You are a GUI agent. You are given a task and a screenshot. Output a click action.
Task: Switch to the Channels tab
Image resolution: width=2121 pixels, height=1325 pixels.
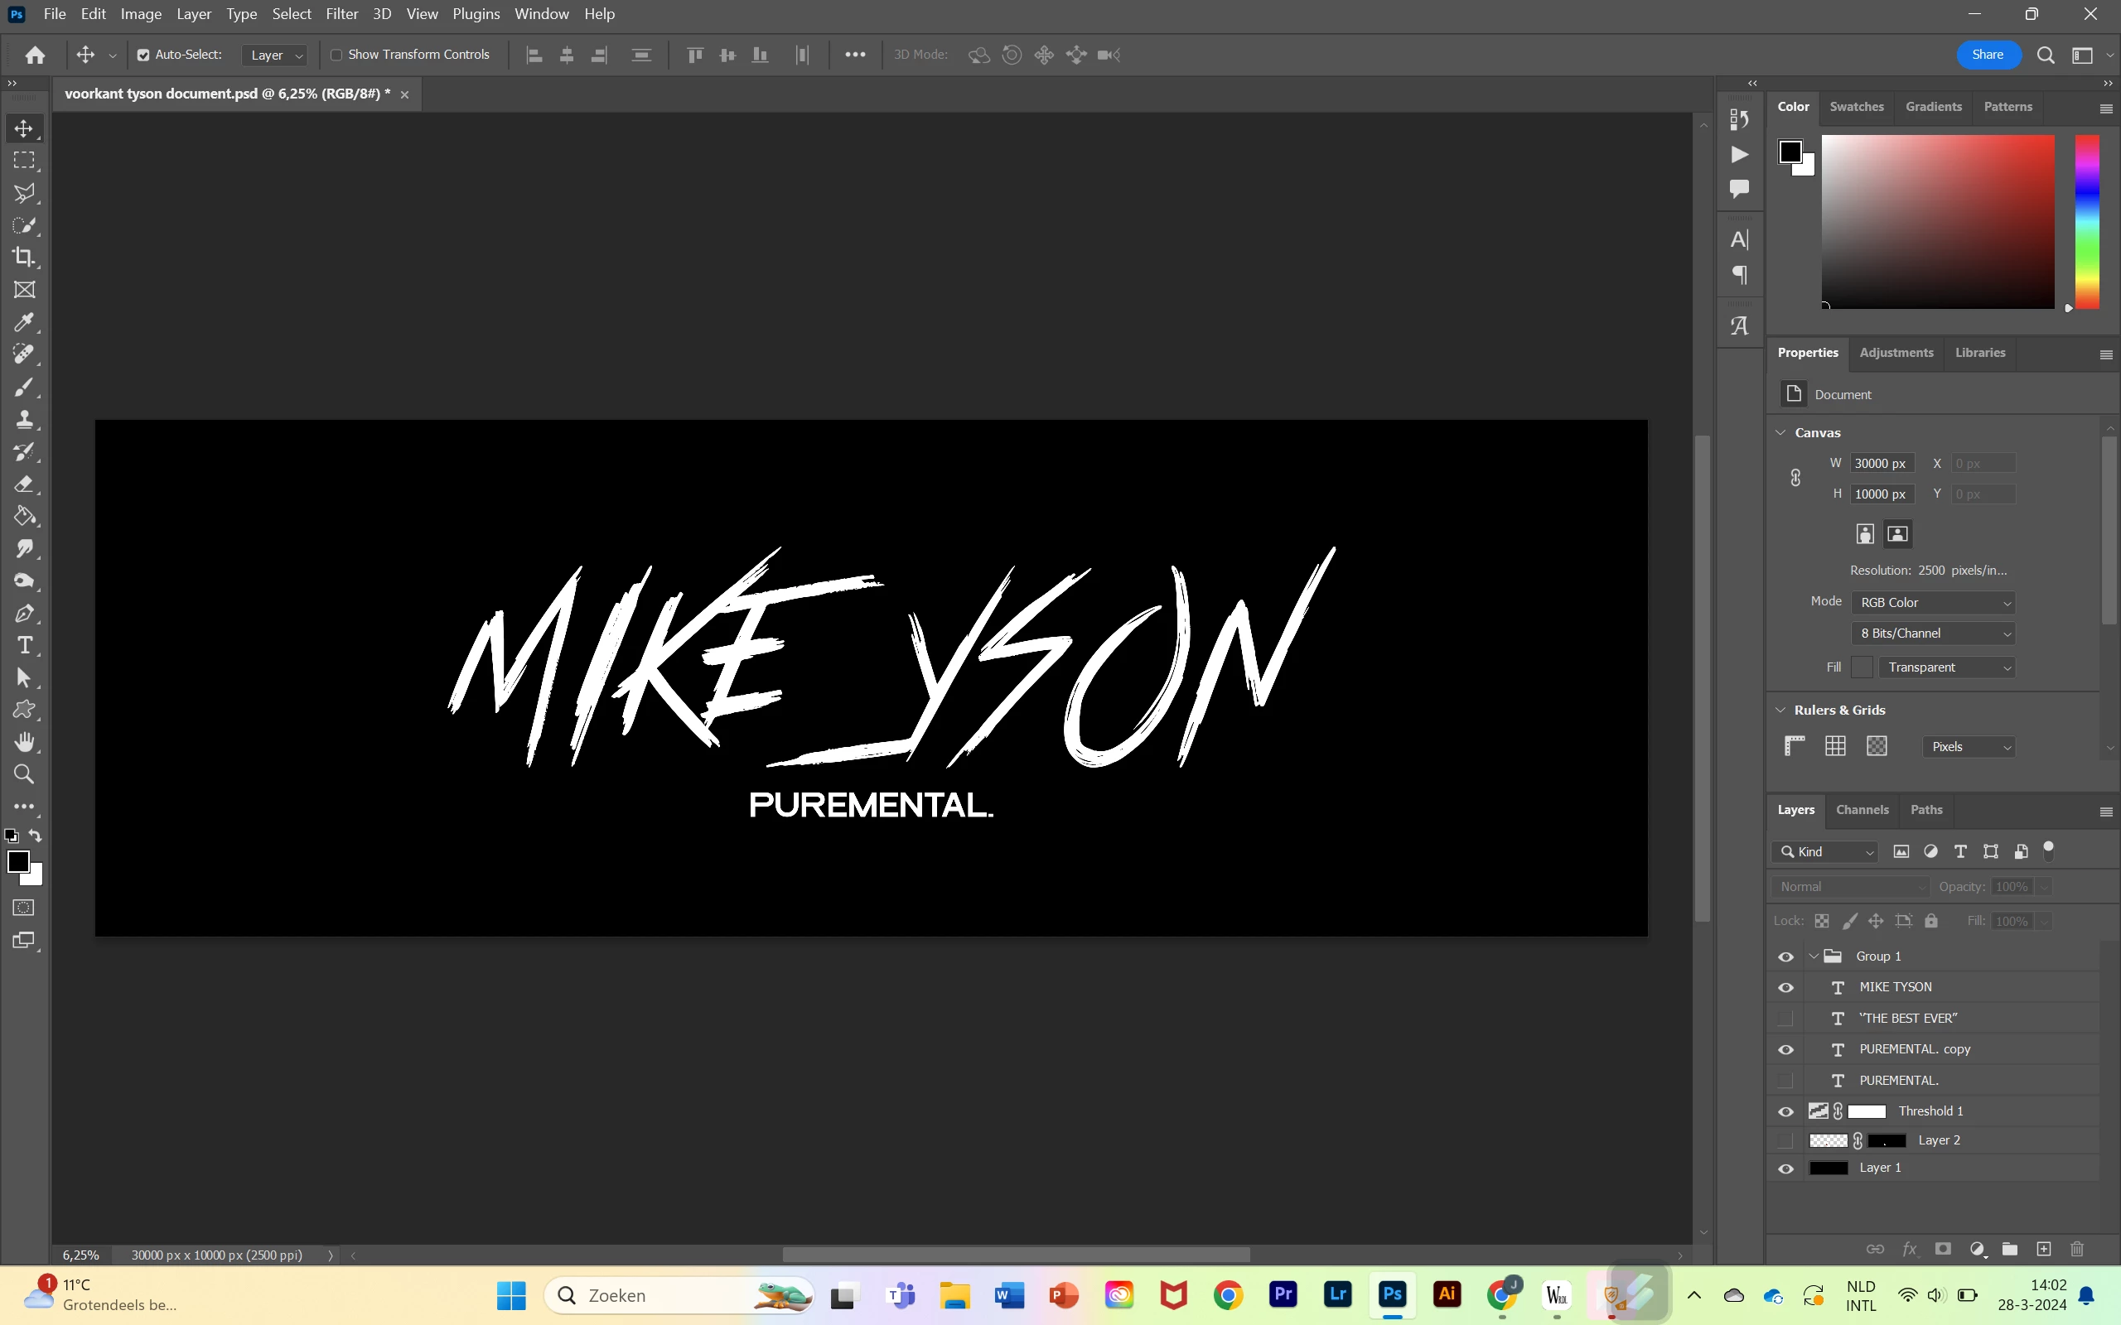[1862, 810]
